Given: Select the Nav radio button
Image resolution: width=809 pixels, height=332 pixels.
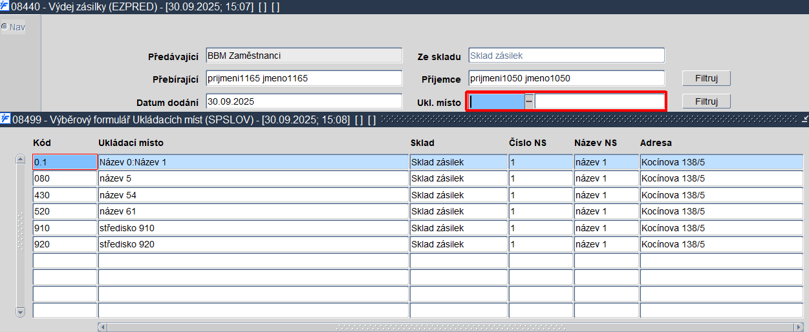Looking at the screenshot, I should pos(4,27).
